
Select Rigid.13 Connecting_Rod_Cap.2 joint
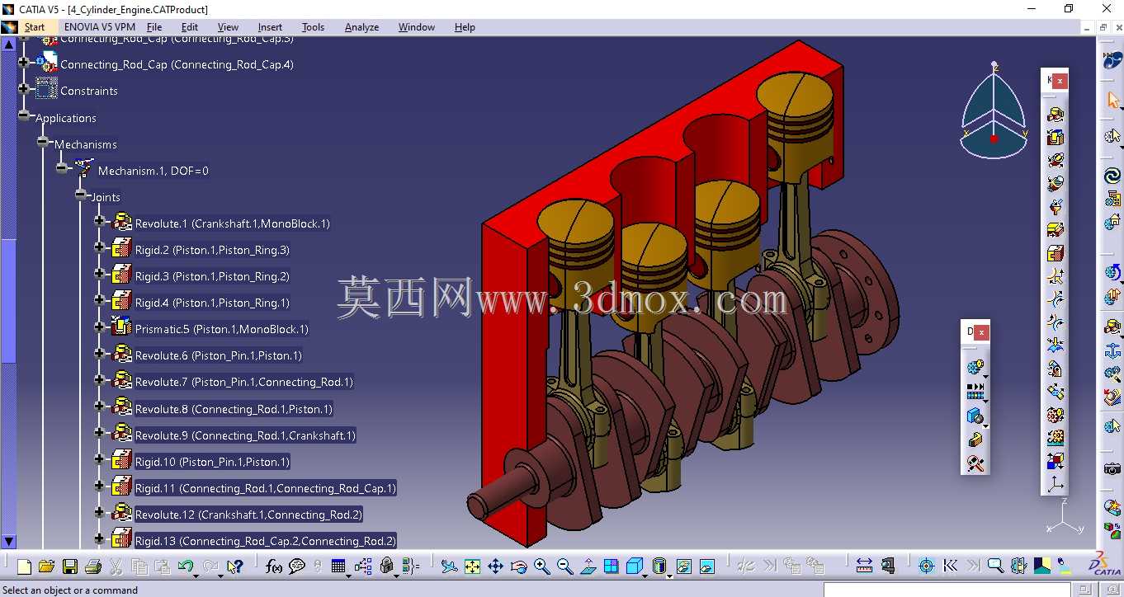[266, 541]
